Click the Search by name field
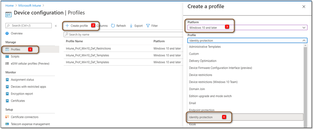Viewport: 314px width, 130px height. pos(123,35)
